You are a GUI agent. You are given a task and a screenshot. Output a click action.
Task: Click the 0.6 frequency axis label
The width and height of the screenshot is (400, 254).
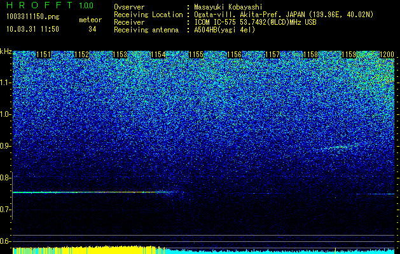click(x=4, y=241)
